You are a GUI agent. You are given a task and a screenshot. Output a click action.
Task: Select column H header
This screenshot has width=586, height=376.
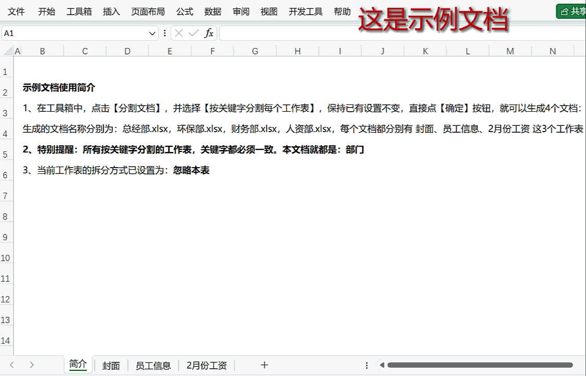[297, 51]
